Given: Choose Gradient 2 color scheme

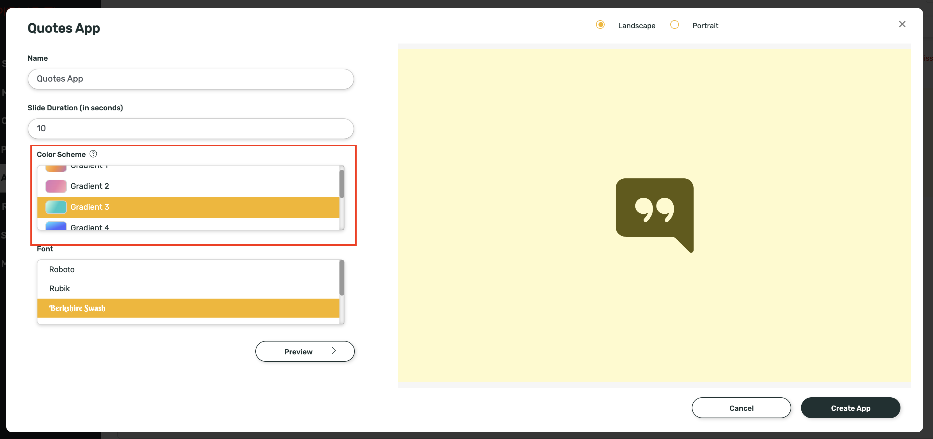Looking at the screenshot, I should pyautogui.click(x=89, y=186).
